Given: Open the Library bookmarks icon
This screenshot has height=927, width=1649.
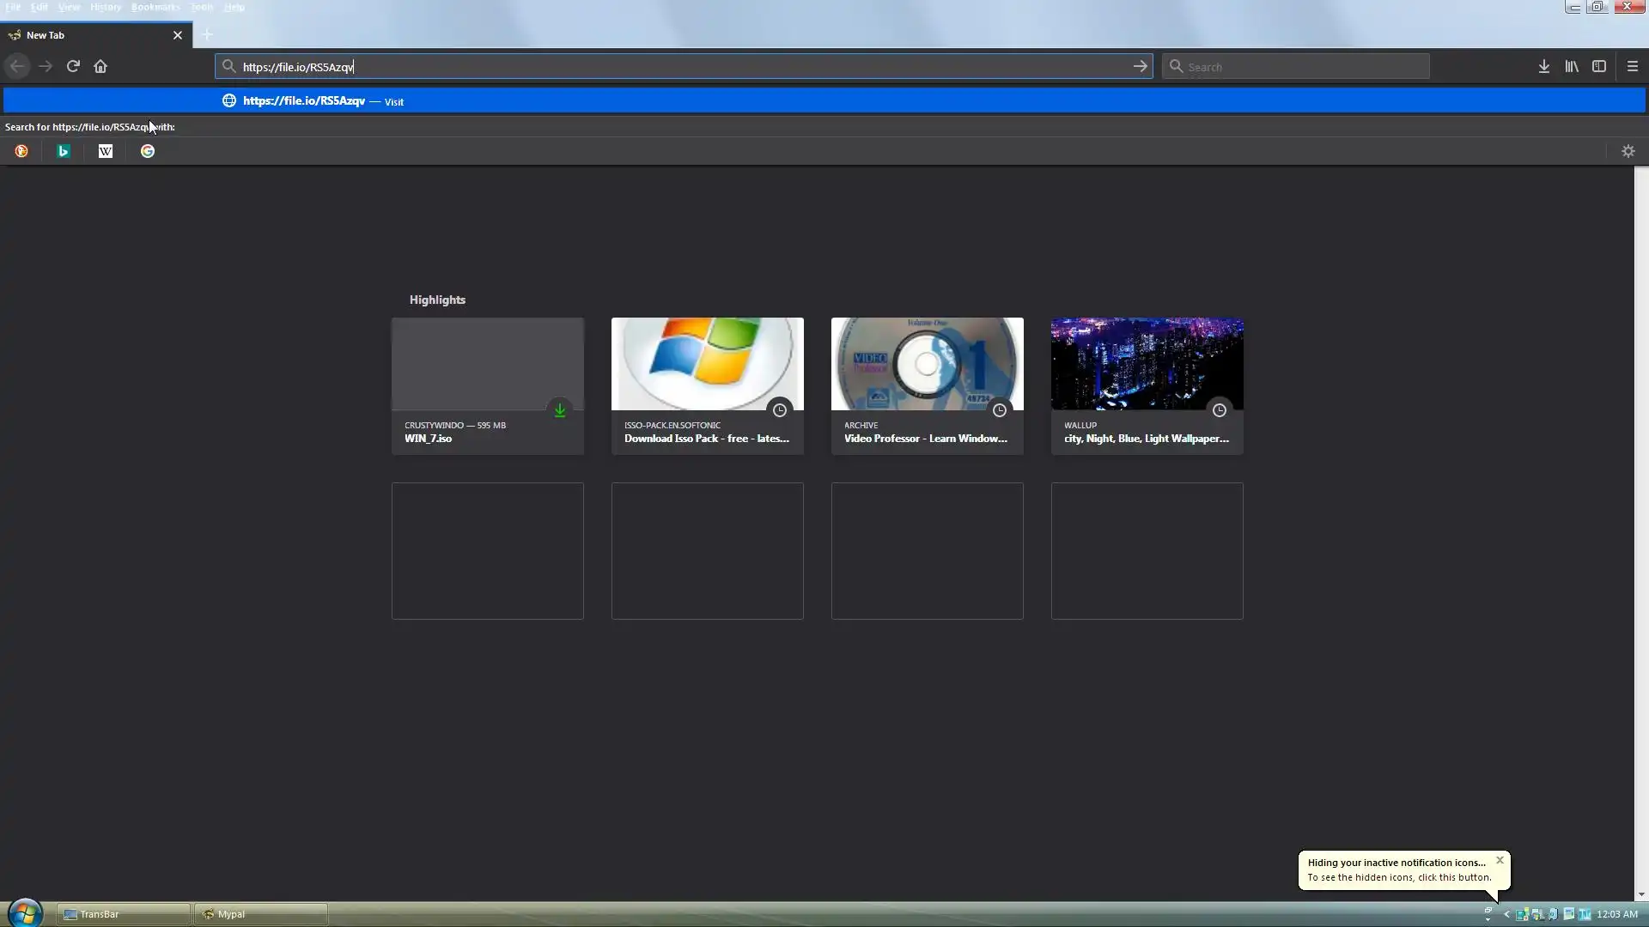Looking at the screenshot, I should click(1572, 66).
